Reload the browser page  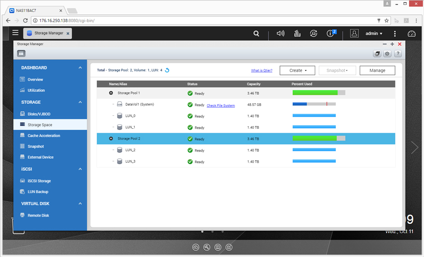(x=25, y=20)
